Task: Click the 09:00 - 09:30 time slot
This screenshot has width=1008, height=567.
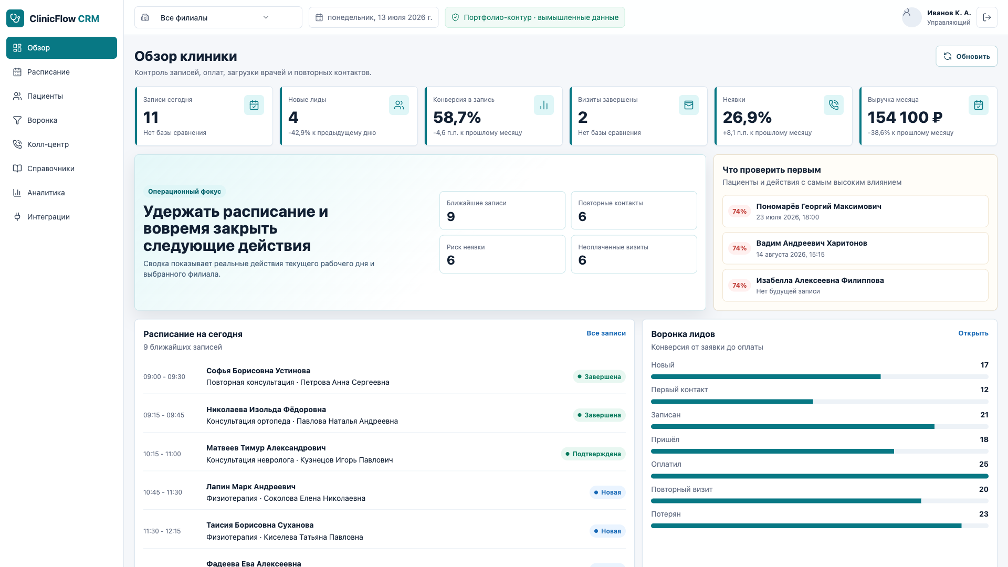Action: [164, 377]
